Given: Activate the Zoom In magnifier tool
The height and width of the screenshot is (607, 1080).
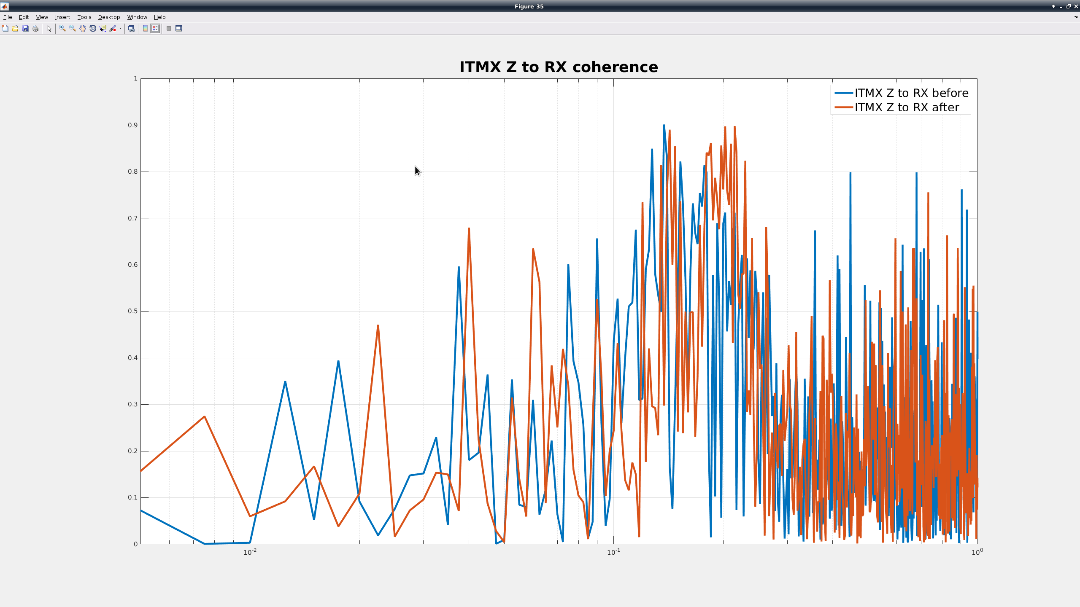Looking at the screenshot, I should tap(62, 28).
